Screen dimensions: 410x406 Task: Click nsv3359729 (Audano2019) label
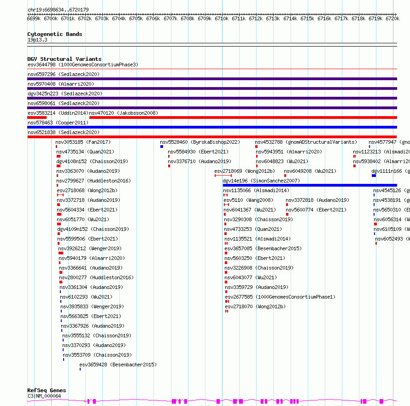click(x=257, y=287)
